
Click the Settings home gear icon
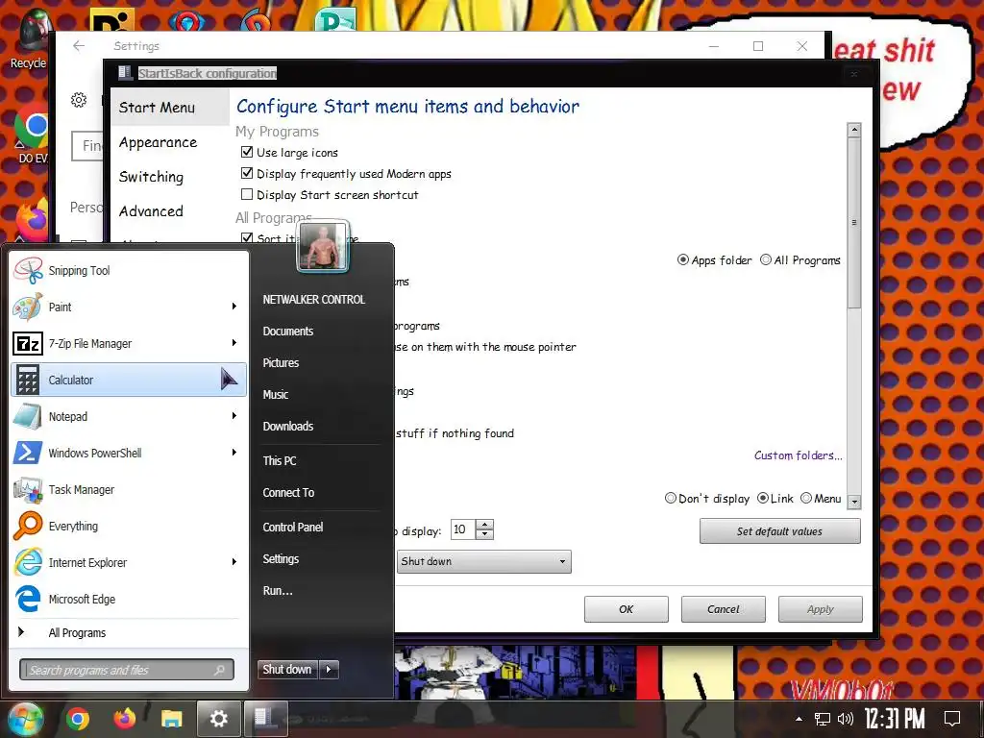(x=79, y=100)
